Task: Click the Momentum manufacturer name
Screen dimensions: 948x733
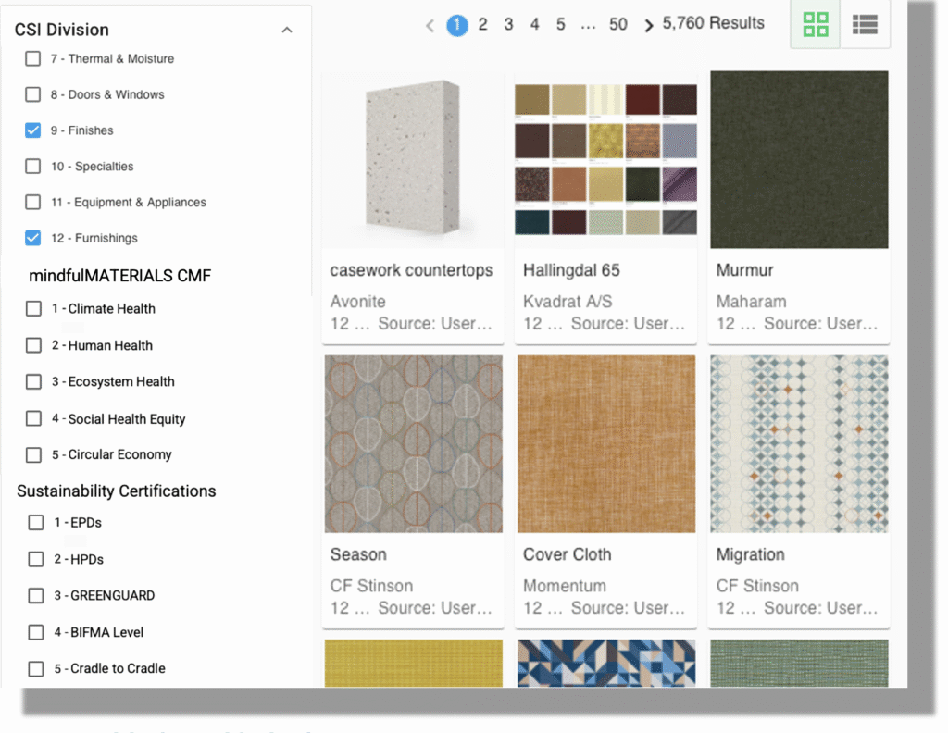Action: click(x=564, y=586)
